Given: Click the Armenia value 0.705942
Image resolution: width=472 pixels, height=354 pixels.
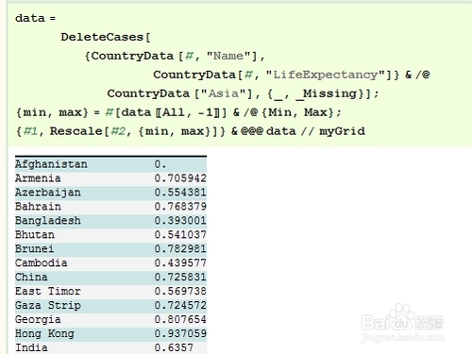Looking at the screenshot, I should coord(180,178).
